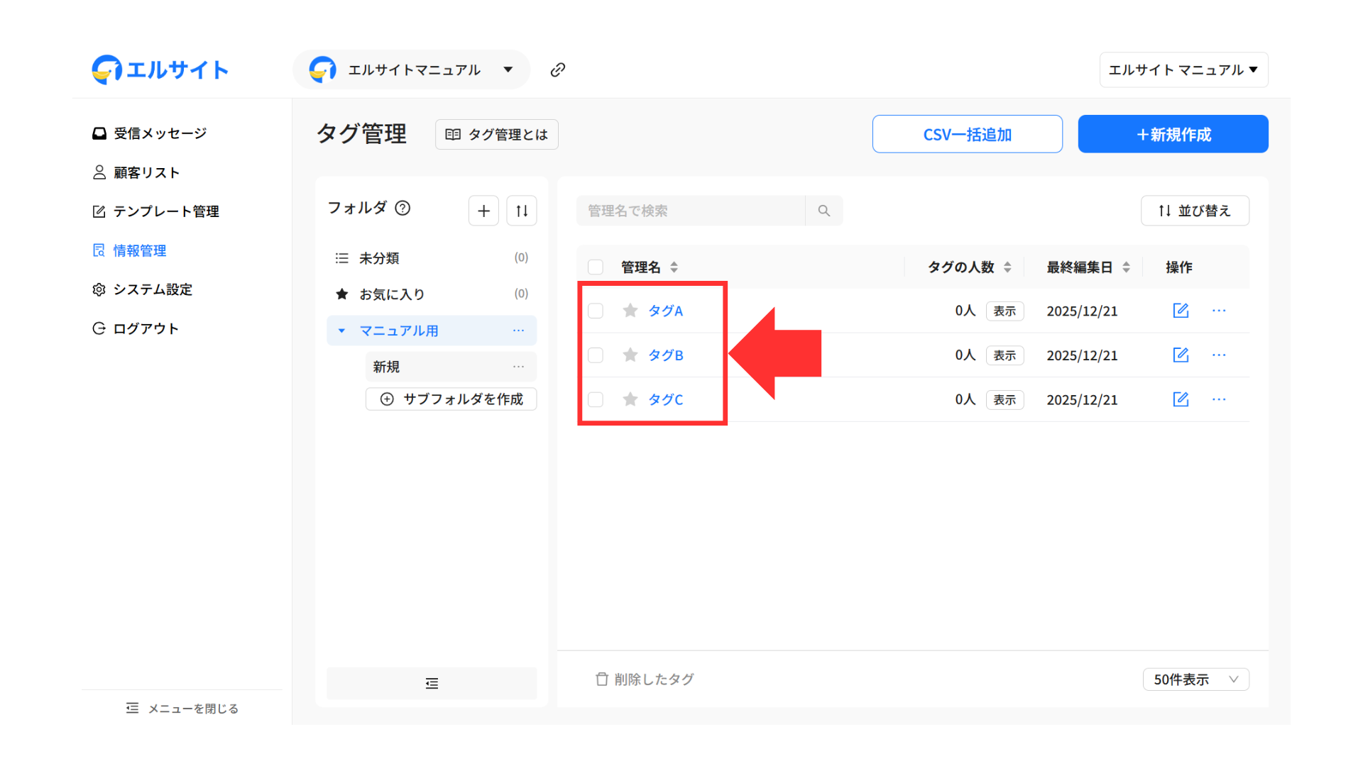Screen dimensions: 1363x766
Task: Collapse the マニュアル用 folder
Action: (341, 331)
